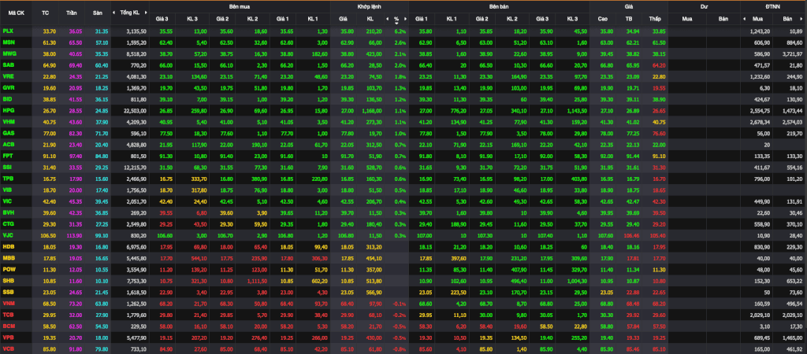Open the ACB ticker symbol
Viewport: 807px width, 354px height.
[8, 143]
